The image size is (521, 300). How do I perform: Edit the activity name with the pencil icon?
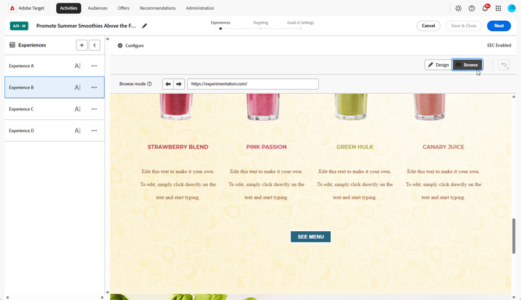point(144,26)
